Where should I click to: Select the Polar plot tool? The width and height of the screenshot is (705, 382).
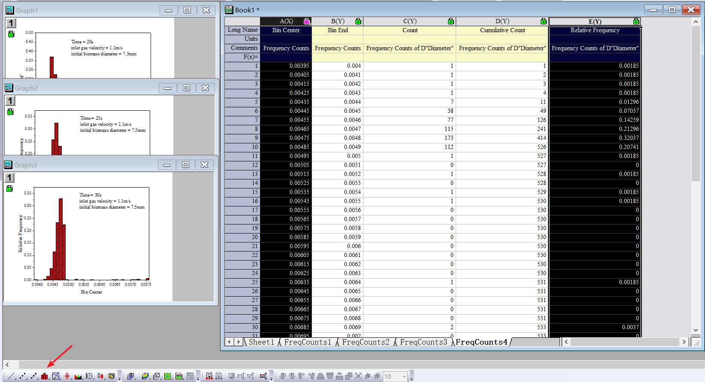click(x=89, y=376)
